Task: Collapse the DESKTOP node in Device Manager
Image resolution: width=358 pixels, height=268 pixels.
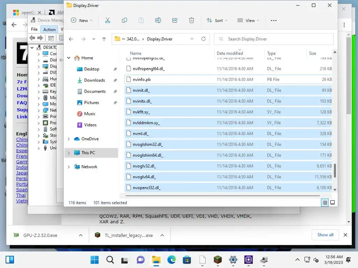Action: pos(32,47)
